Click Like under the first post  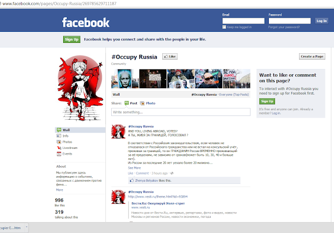click(130, 173)
